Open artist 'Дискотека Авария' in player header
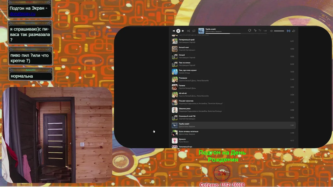The width and height of the screenshot is (333, 187). pyautogui.click(x=214, y=32)
